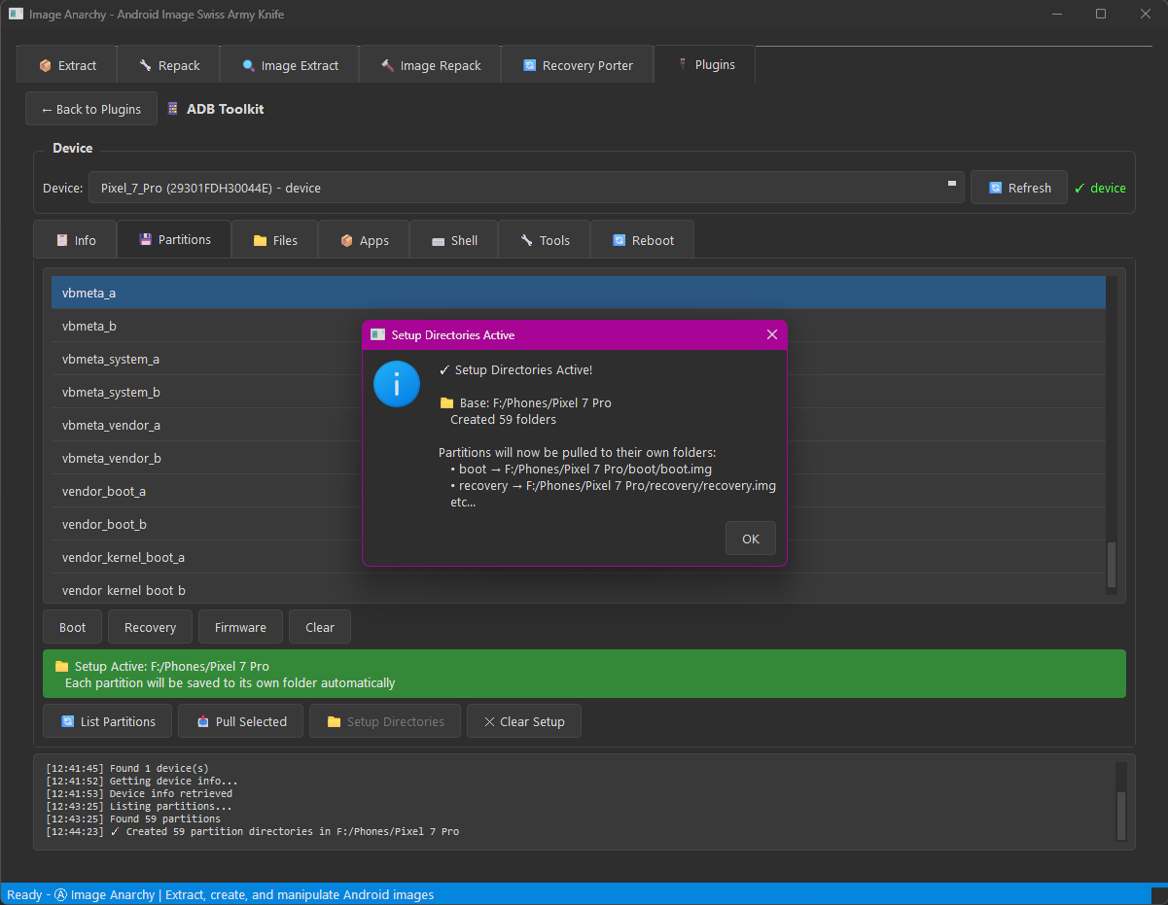Open the device selection dropdown
This screenshot has height=905, width=1168.
950,187
